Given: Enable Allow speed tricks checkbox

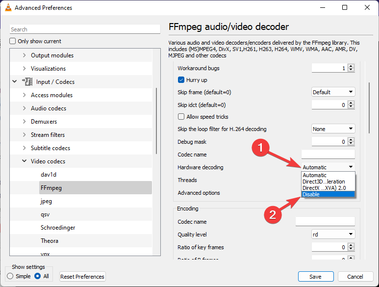Looking at the screenshot, I should [x=181, y=117].
